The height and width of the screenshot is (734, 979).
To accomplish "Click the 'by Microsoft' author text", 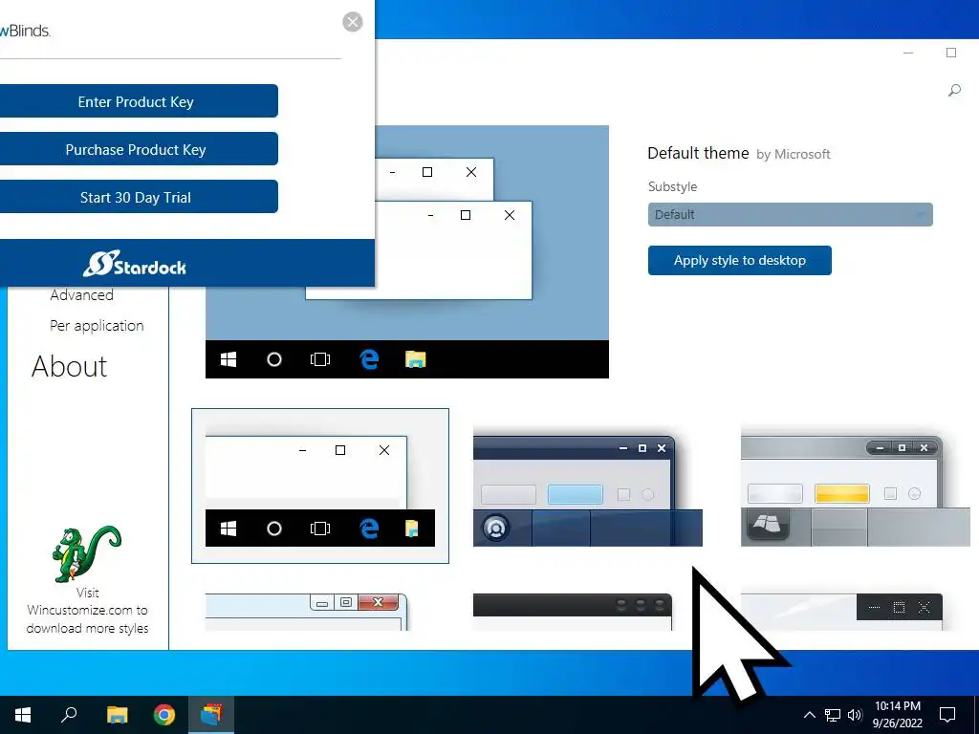I will pyautogui.click(x=793, y=154).
